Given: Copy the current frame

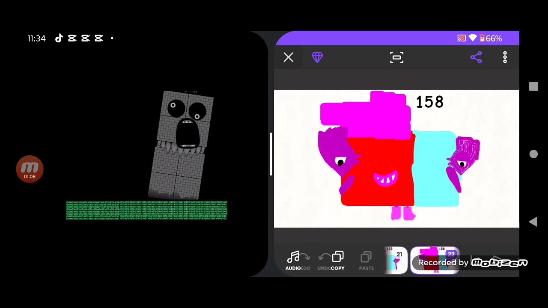Looking at the screenshot, I should point(337,261).
